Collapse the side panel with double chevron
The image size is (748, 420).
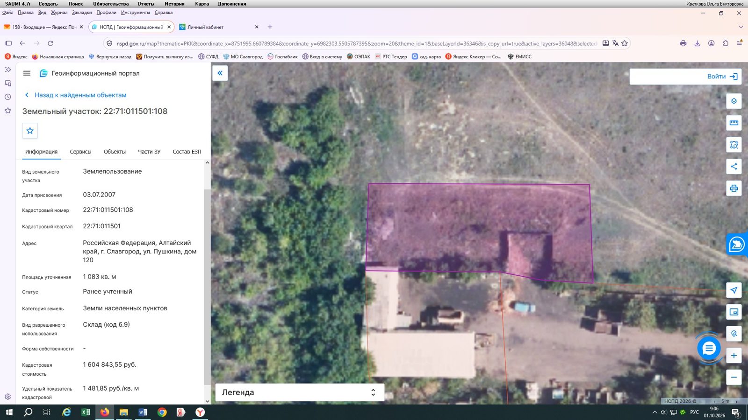click(220, 73)
